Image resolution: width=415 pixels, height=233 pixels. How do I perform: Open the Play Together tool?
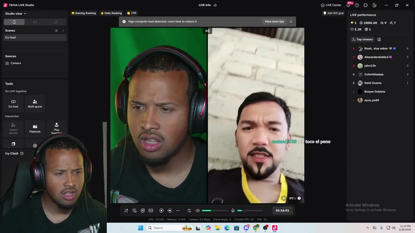coord(56,128)
